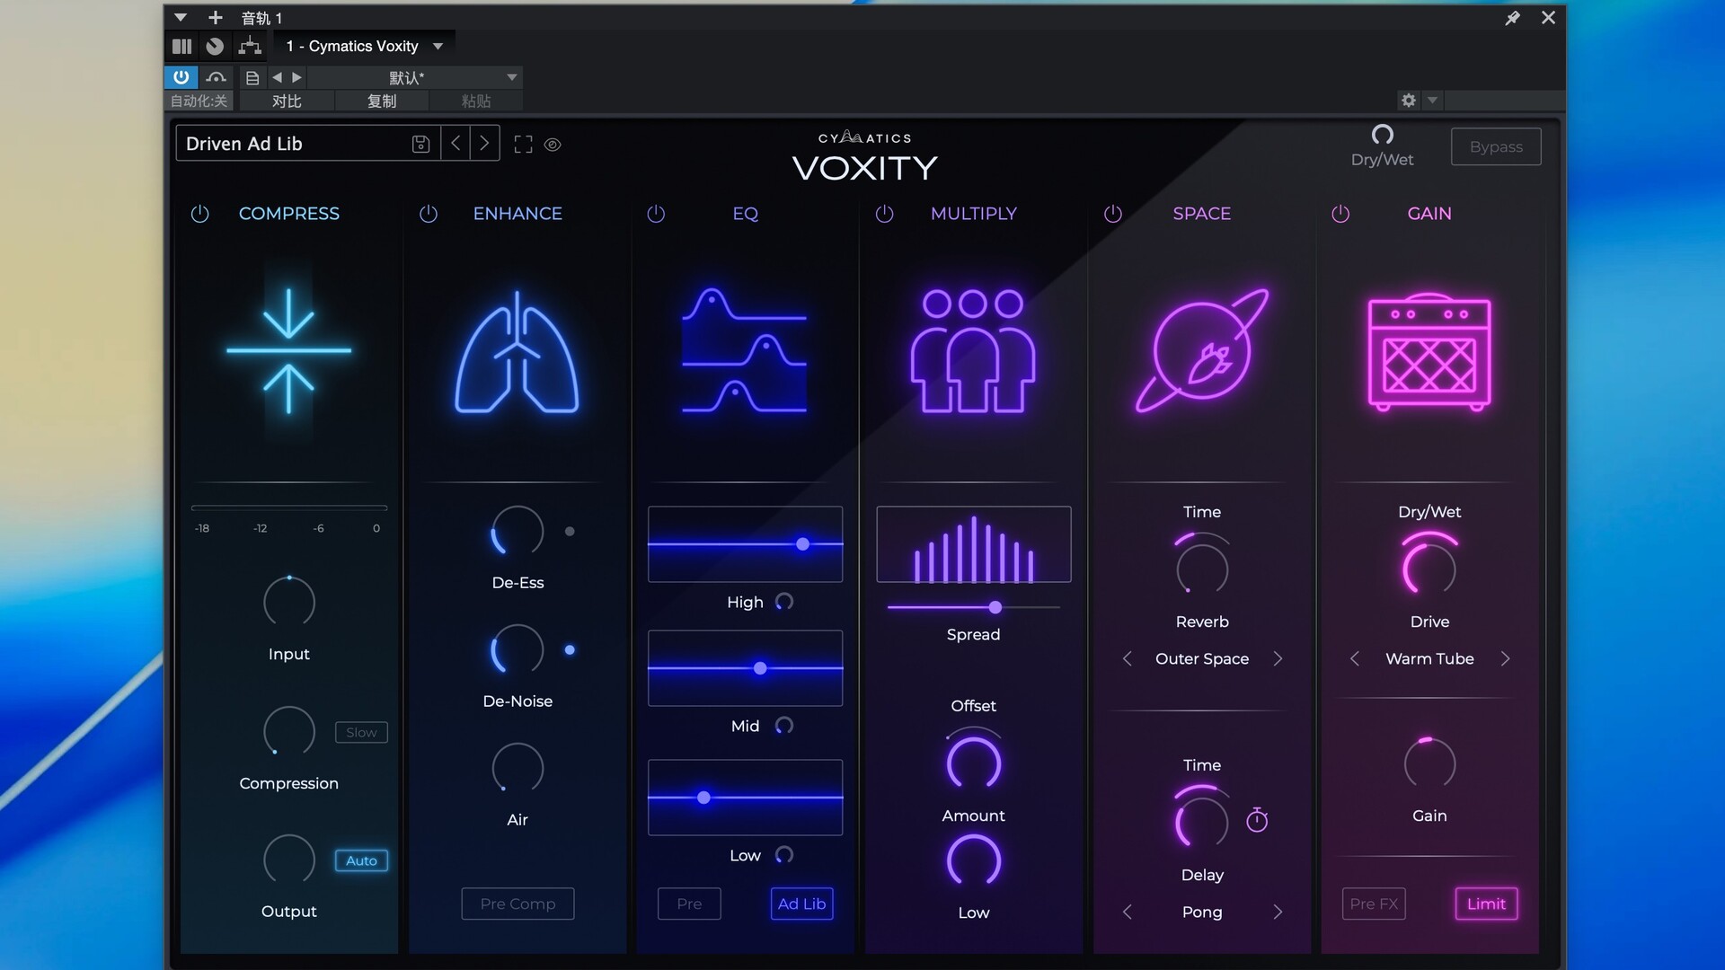1725x970 pixels.
Task: Open the plugin settings gear icon
Action: point(1409,100)
